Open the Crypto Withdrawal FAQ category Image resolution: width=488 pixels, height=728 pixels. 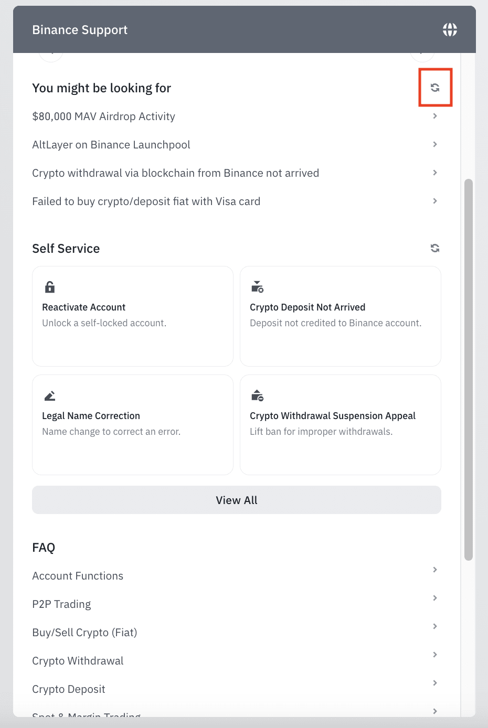pyautogui.click(x=78, y=661)
